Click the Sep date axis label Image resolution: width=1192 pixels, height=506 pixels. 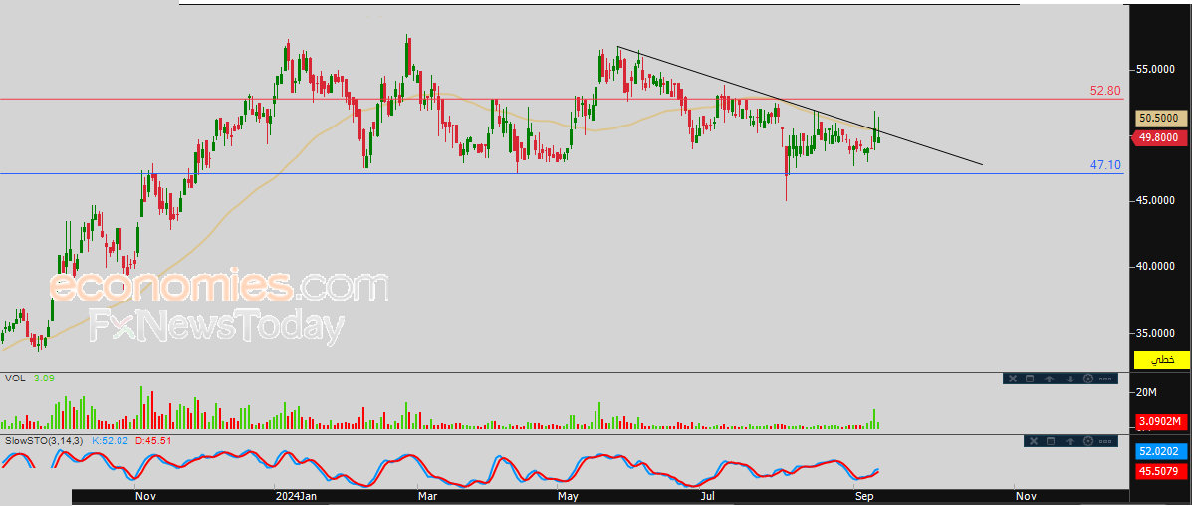(x=864, y=497)
